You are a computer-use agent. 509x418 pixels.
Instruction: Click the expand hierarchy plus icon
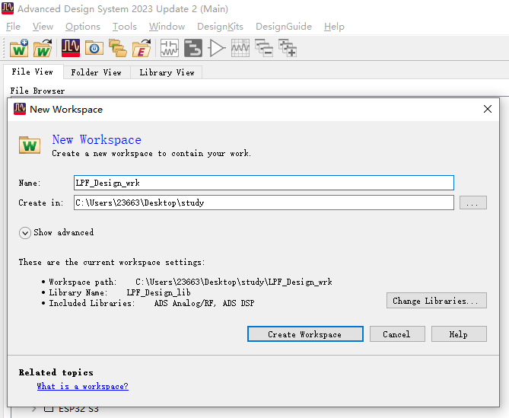pyautogui.click(x=288, y=48)
